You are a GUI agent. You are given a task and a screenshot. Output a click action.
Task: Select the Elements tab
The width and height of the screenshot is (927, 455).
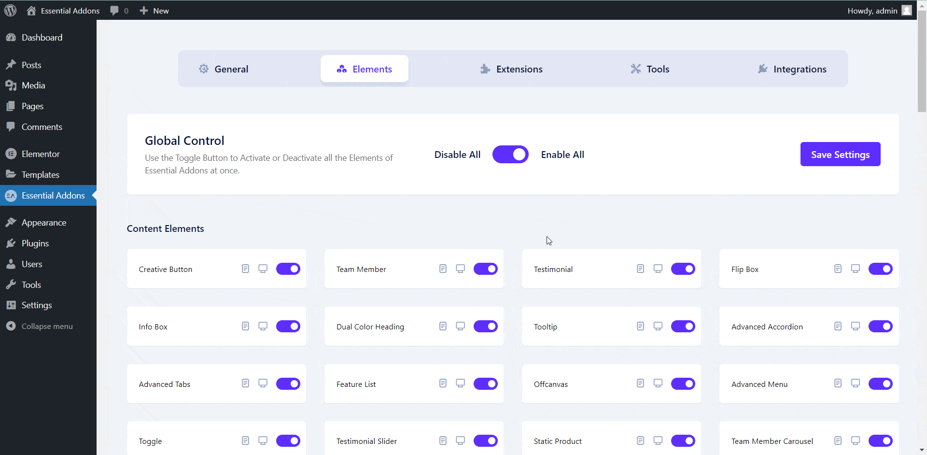click(365, 69)
